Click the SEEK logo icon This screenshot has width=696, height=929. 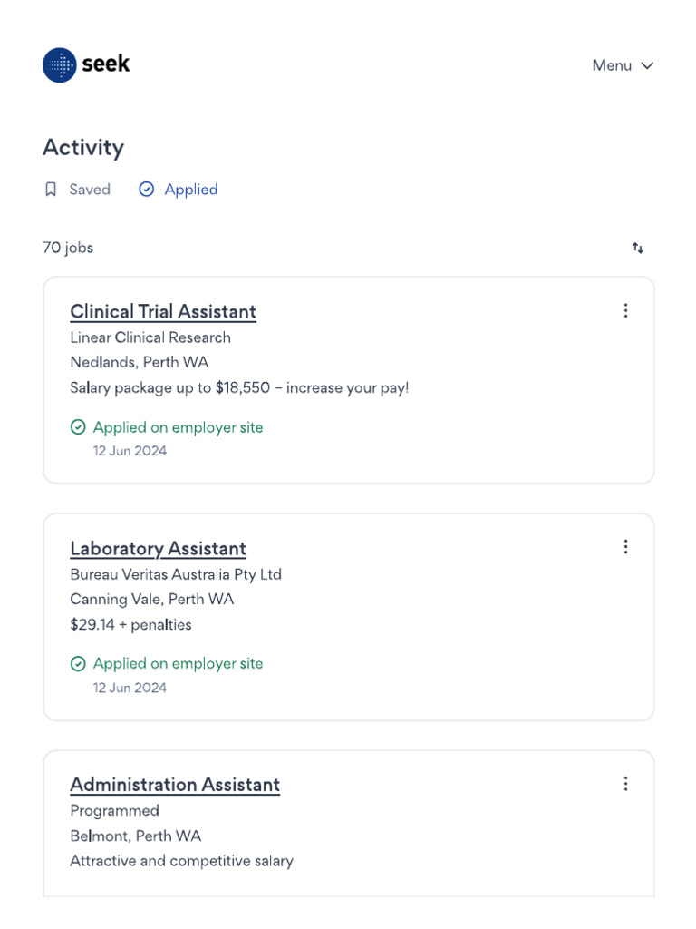click(x=60, y=64)
